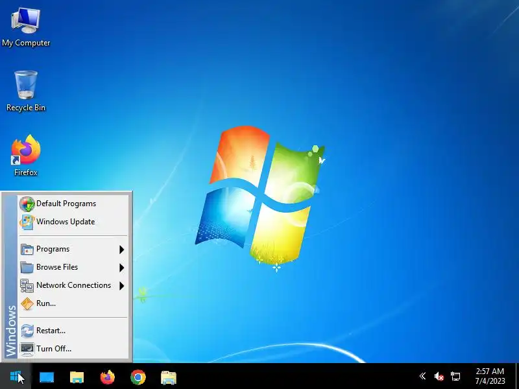Click the Network Connections computers icon

[27, 285]
